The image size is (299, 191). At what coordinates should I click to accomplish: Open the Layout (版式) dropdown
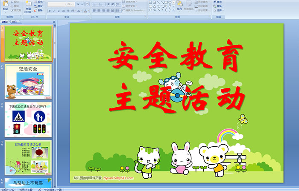pos(39,2)
